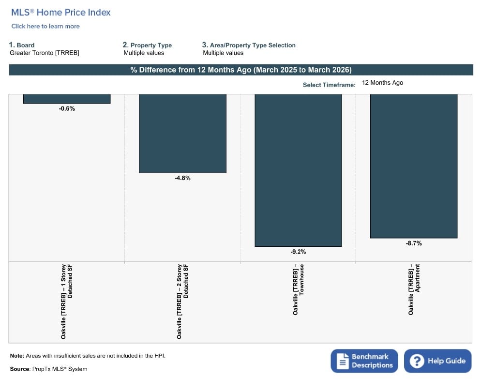Open the Help Guide button
Viewport: 481px width, 391px height.
pyautogui.click(x=437, y=361)
